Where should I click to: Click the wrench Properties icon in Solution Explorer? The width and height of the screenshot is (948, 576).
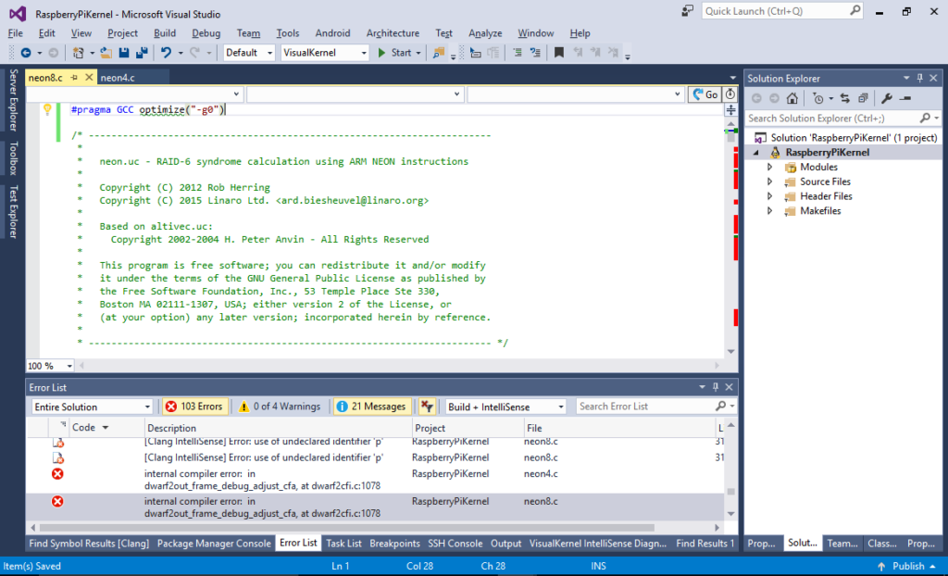tap(887, 97)
